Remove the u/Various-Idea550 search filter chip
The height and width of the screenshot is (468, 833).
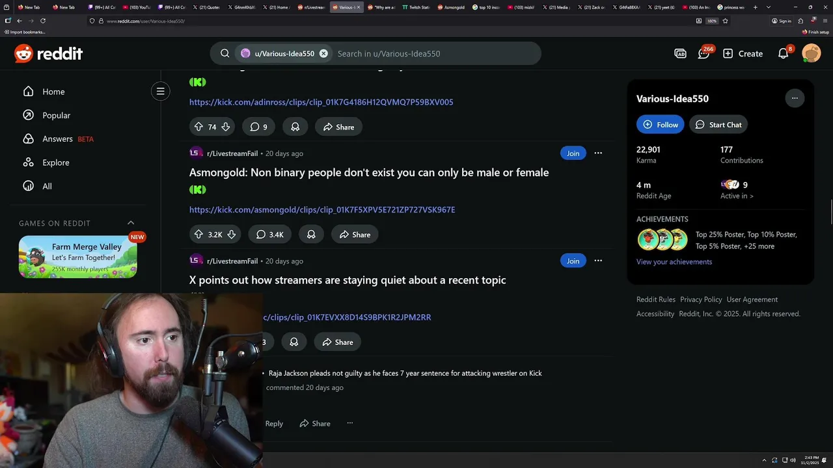(323, 53)
